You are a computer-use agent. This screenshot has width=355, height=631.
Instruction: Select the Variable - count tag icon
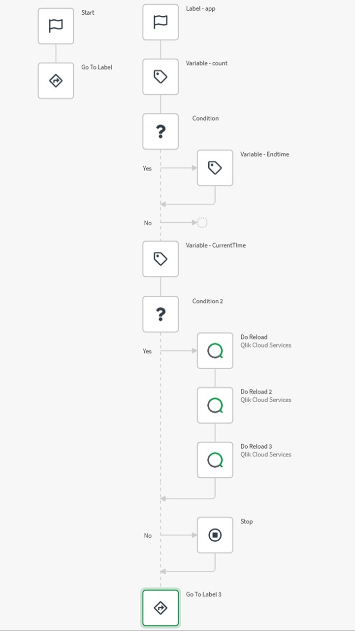tap(161, 76)
